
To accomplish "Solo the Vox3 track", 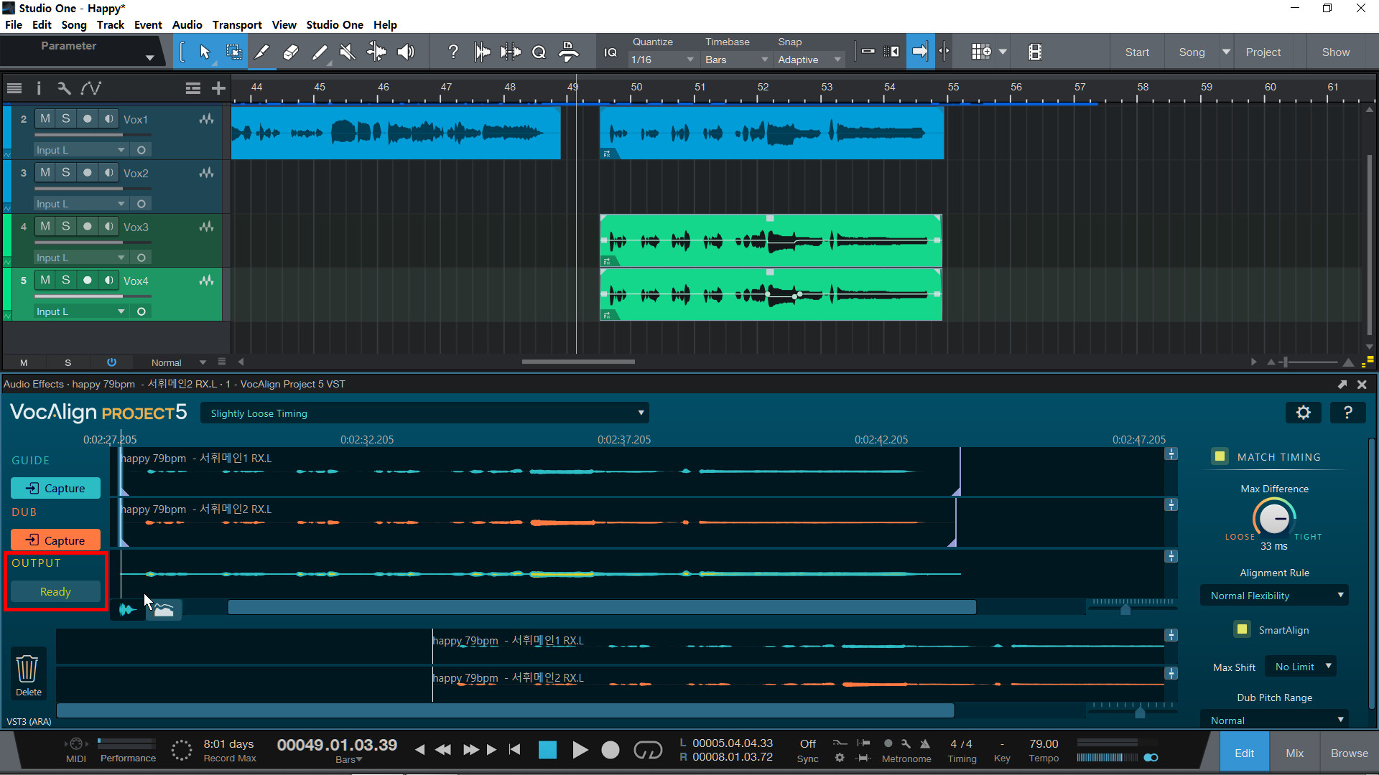I will pos(65,226).
